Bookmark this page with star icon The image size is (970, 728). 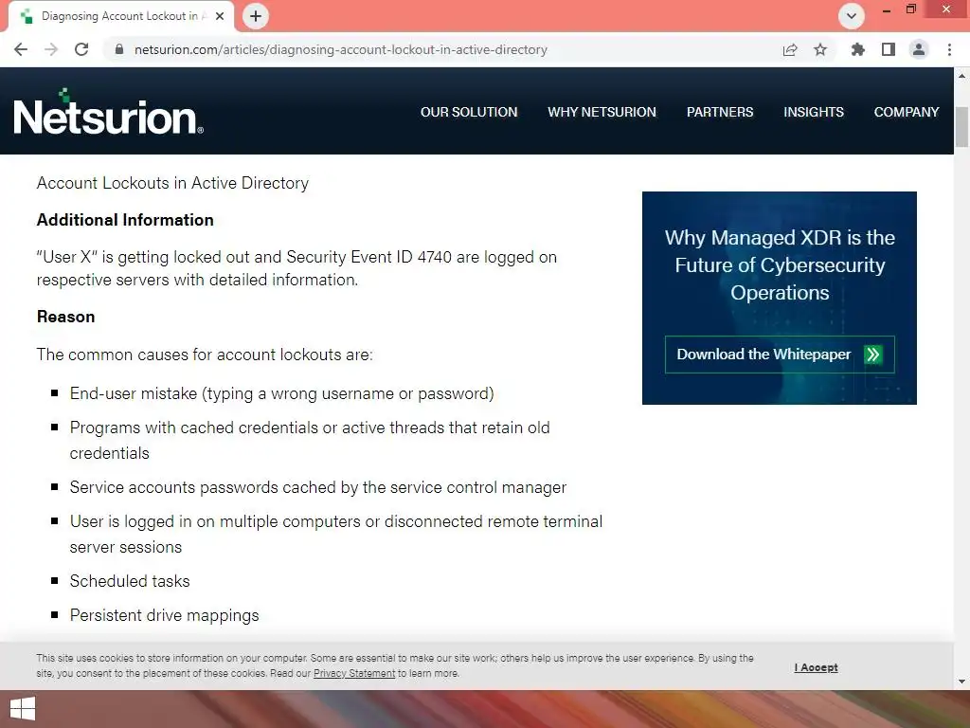820,49
